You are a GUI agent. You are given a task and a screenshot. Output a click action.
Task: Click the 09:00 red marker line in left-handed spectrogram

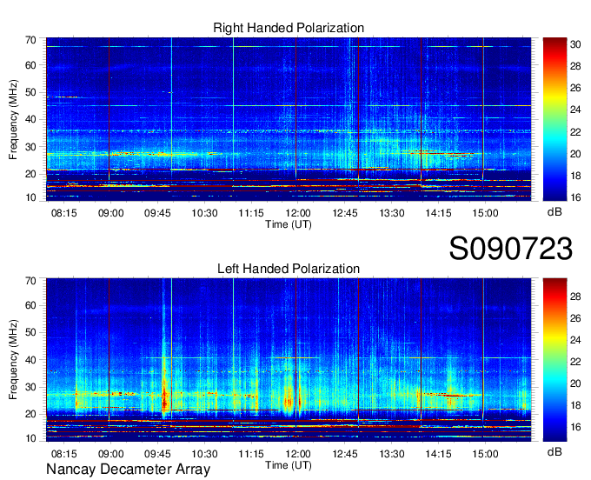109,349
